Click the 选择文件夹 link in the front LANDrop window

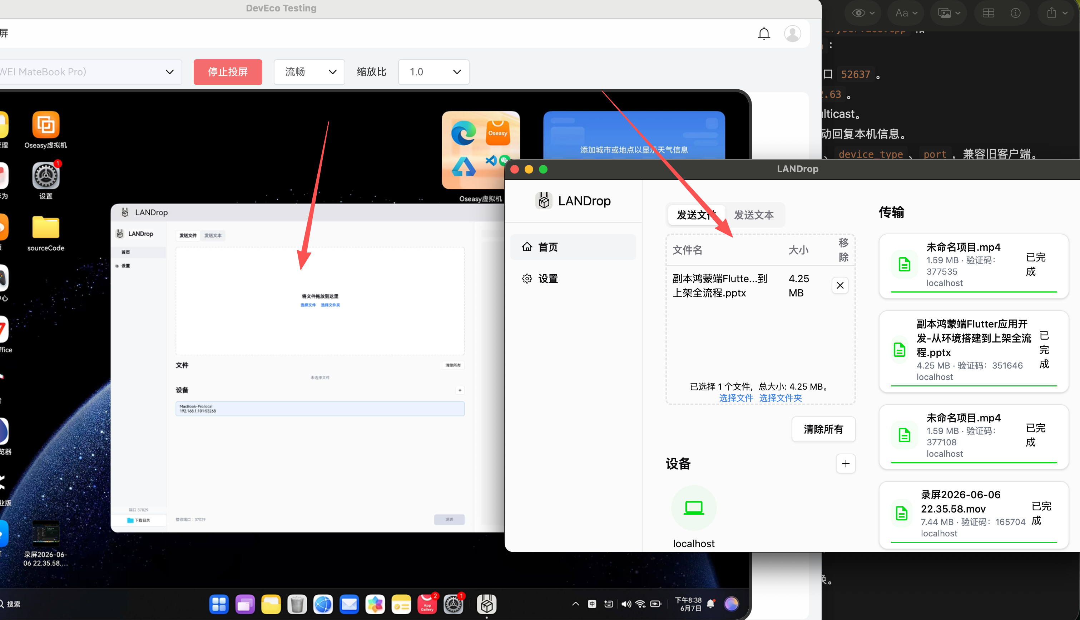point(780,398)
